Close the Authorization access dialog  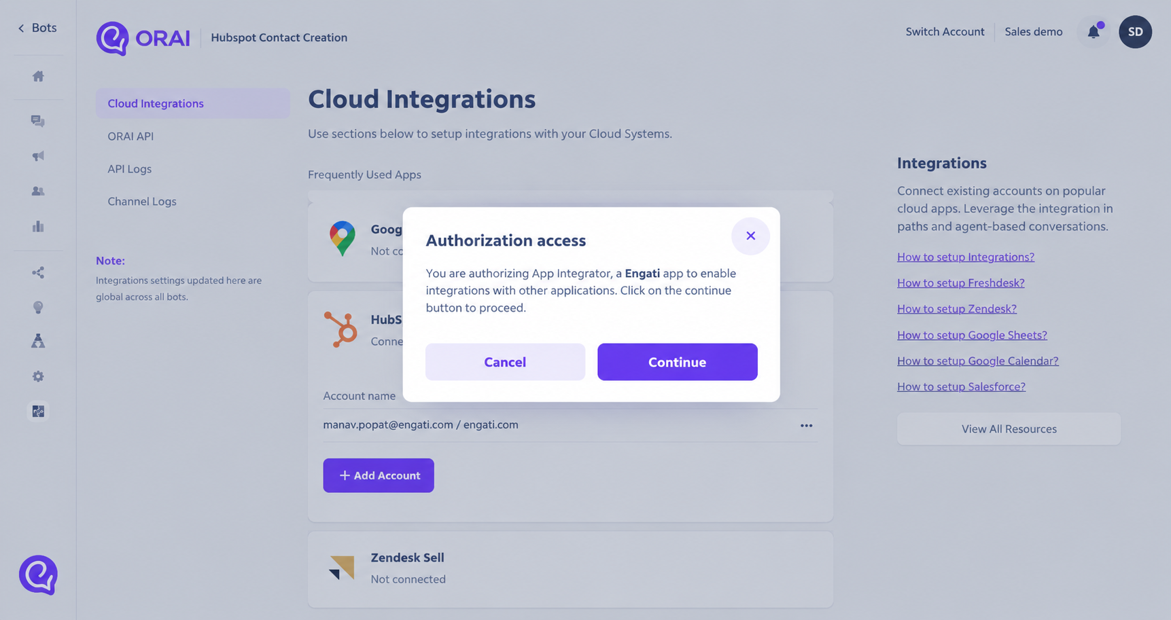coord(750,236)
